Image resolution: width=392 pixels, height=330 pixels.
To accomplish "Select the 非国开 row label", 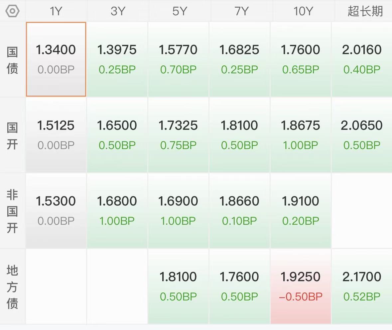I will [x=12, y=211].
